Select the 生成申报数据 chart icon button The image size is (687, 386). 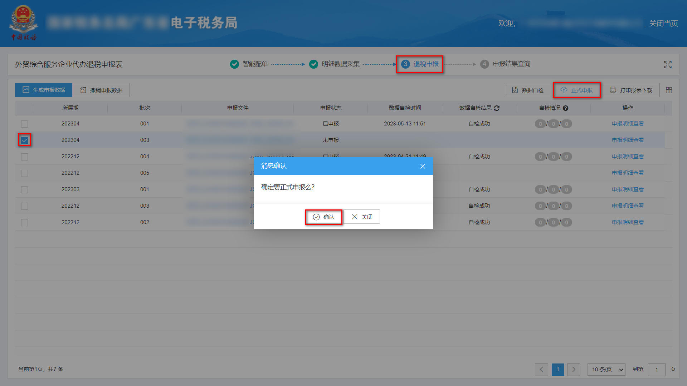[x=26, y=90]
